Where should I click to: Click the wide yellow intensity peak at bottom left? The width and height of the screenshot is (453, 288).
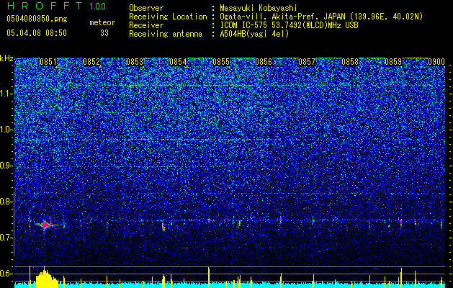point(46,278)
